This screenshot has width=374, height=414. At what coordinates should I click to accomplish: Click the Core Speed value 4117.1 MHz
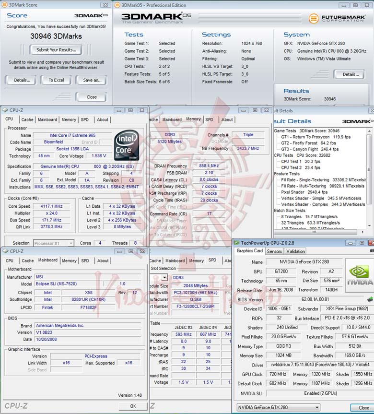[51, 206]
